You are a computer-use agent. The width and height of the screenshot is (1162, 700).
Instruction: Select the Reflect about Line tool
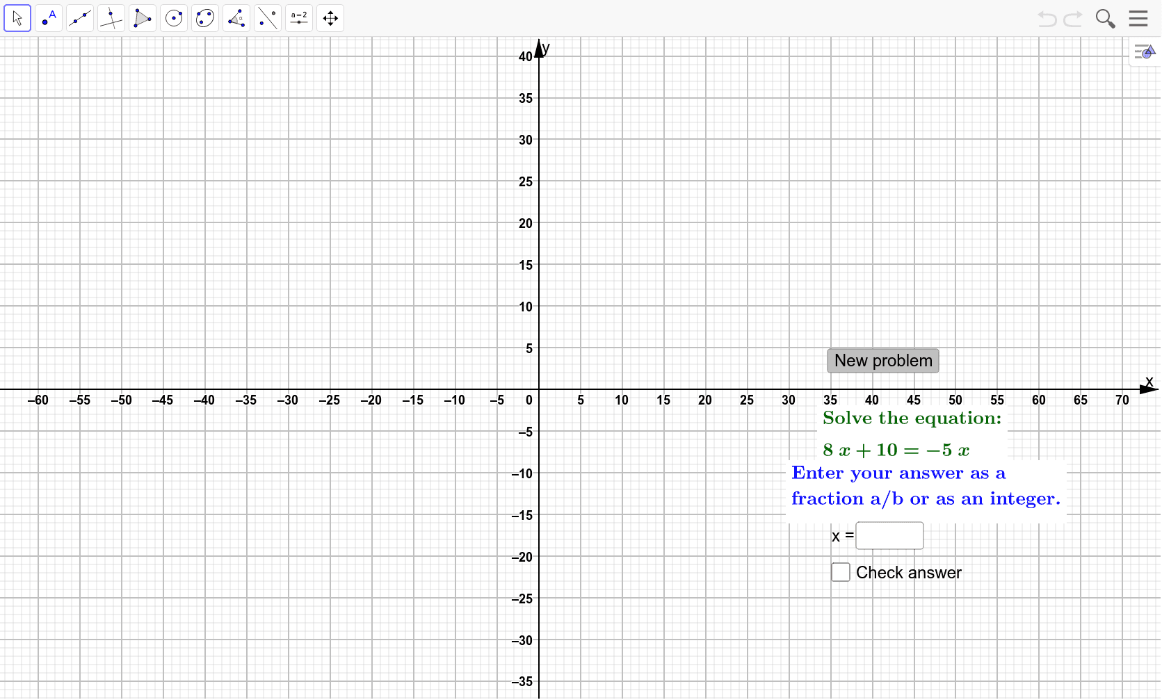(267, 18)
